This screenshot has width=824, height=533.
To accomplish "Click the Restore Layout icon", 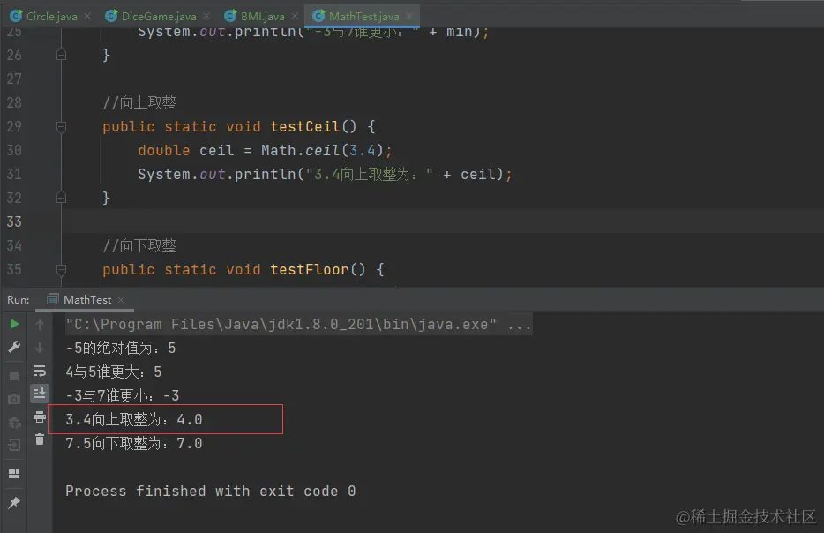I will [15, 474].
